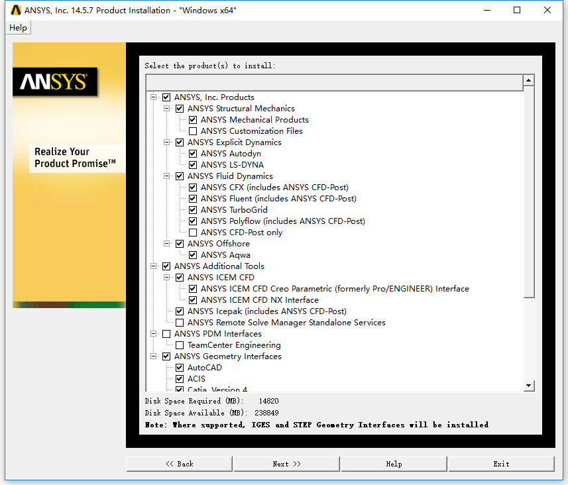Click the ANSYS logo banner
The image size is (568, 485).
(x=55, y=81)
